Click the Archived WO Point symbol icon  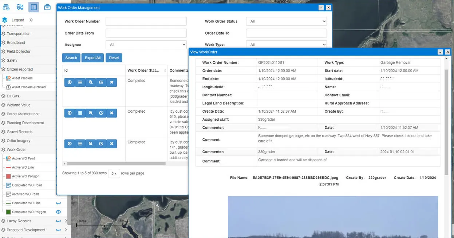point(8,194)
